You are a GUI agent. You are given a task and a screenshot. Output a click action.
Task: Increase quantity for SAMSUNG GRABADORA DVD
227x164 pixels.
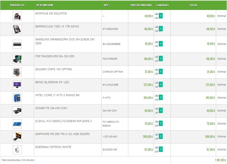pyautogui.click(x=156, y=42)
